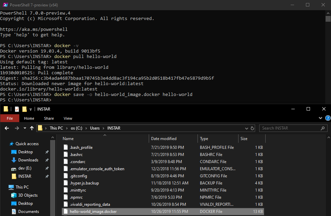
Task: Click the pin icon beside dev (E:)
Action: [47, 168]
